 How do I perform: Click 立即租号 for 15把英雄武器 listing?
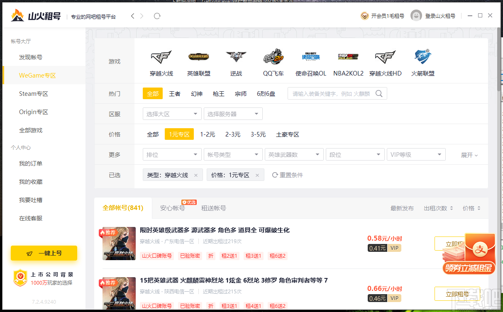(x=457, y=294)
